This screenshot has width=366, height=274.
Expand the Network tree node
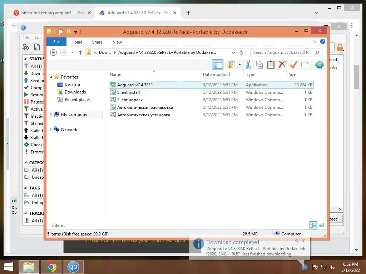point(51,129)
